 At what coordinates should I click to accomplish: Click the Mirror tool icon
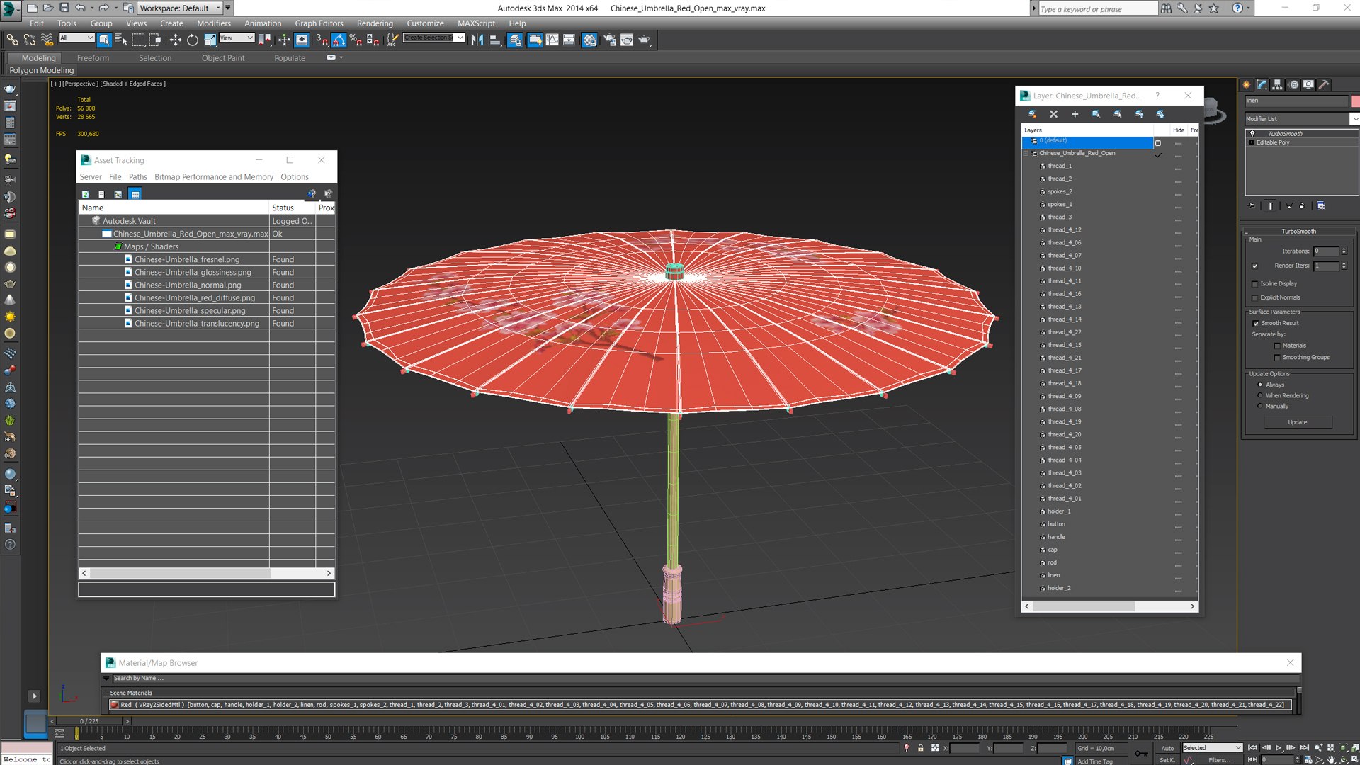[477, 40]
